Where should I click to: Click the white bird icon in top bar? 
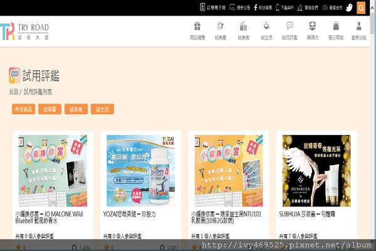point(349,8)
